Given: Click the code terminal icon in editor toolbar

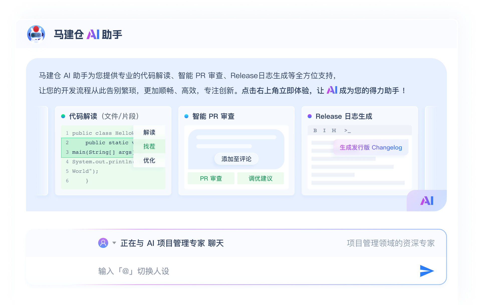Looking at the screenshot, I should click(x=347, y=130).
